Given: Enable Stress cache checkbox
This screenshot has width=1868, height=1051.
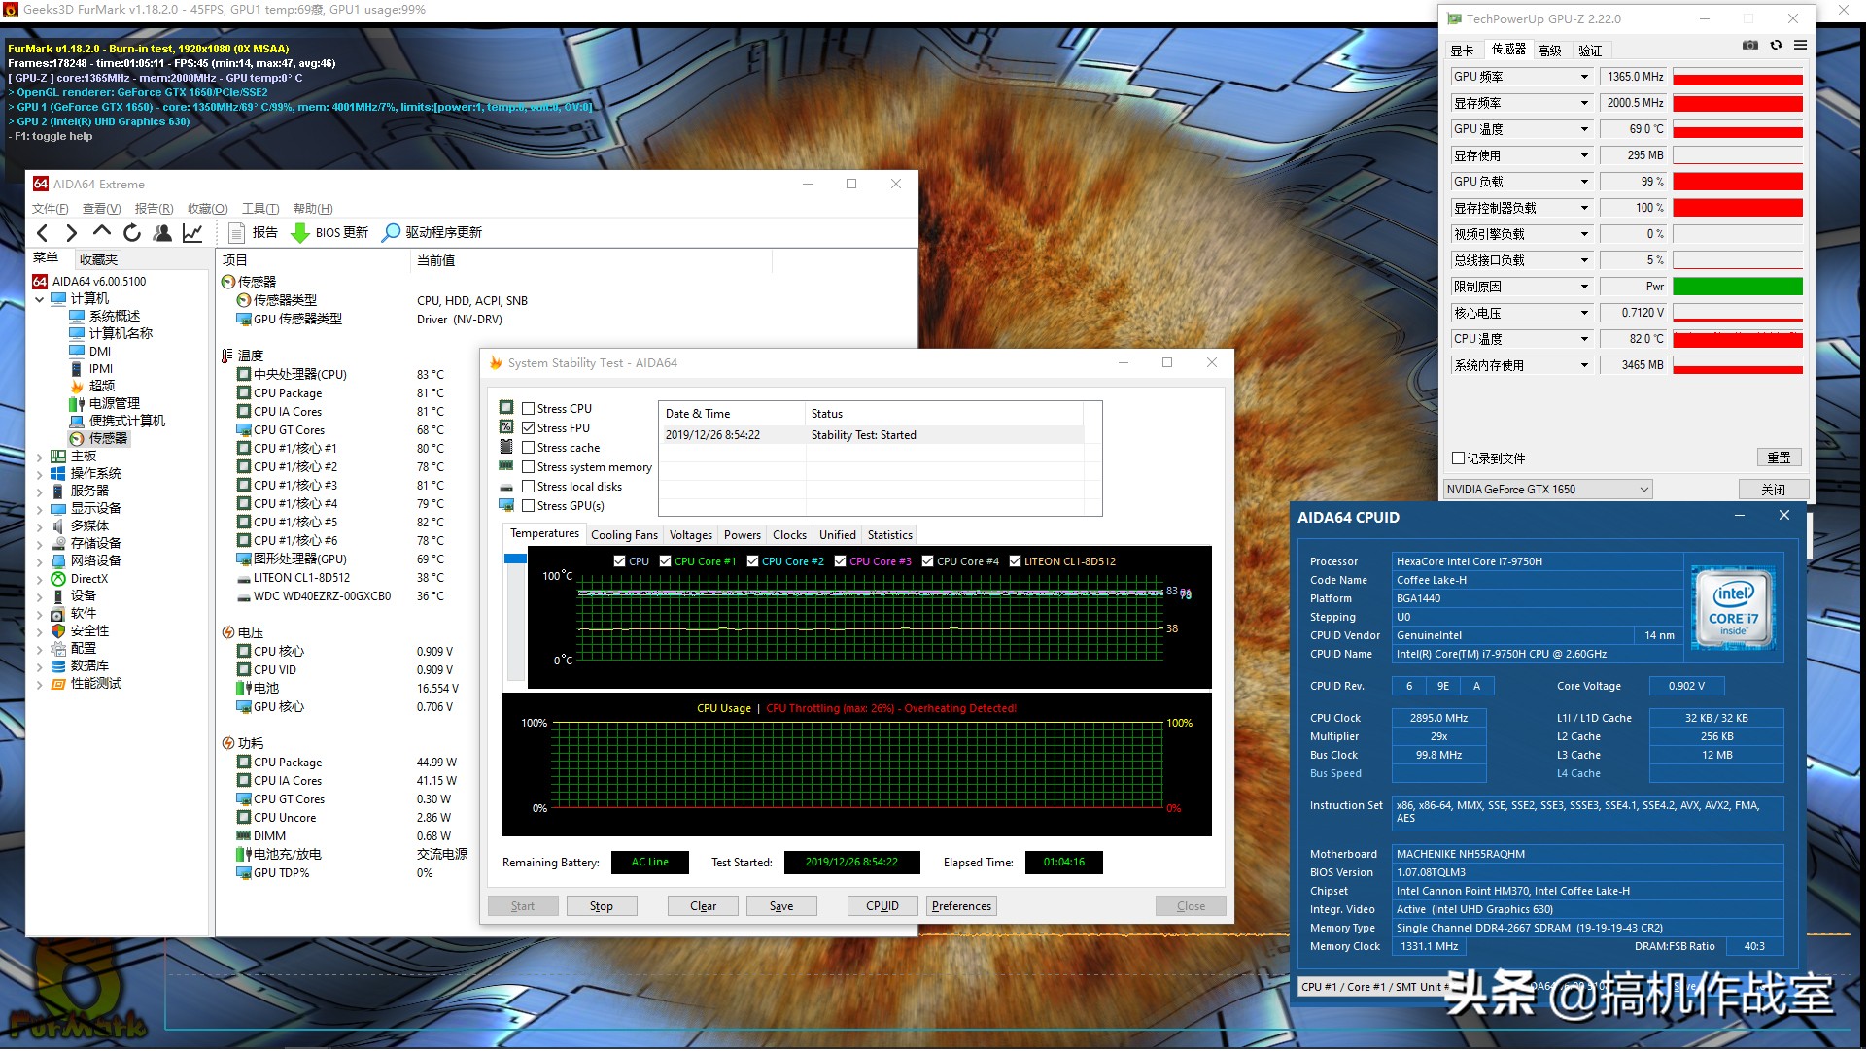Looking at the screenshot, I should coord(529,448).
